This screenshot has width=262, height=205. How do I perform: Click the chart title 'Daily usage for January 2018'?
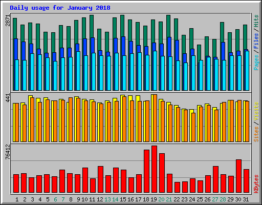[60, 8]
